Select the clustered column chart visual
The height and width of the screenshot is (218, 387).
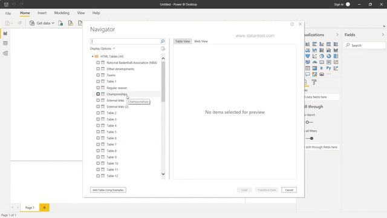(x=322, y=44)
